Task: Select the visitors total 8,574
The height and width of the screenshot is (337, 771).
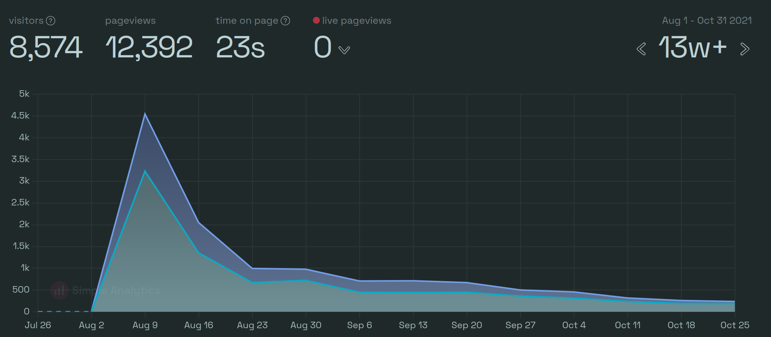Action: click(46, 47)
